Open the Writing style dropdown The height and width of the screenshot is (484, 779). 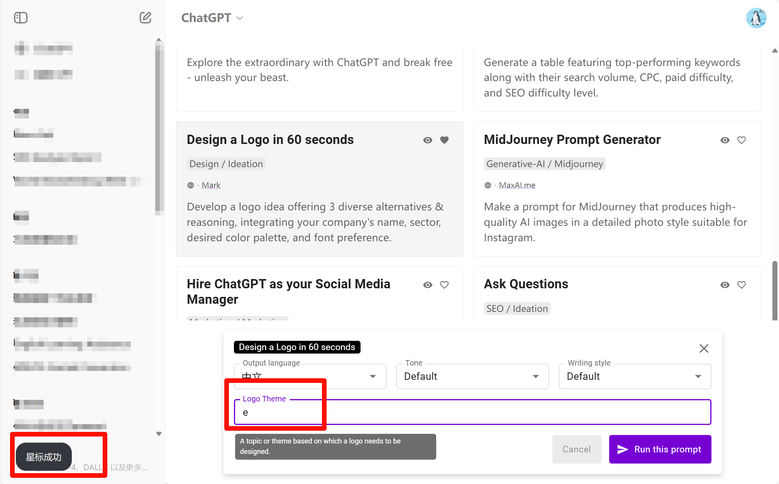635,376
